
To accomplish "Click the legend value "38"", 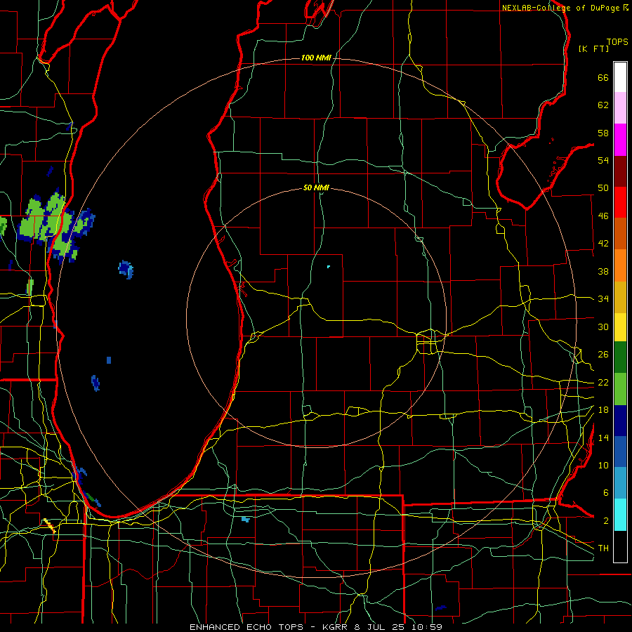I will click(x=603, y=271).
